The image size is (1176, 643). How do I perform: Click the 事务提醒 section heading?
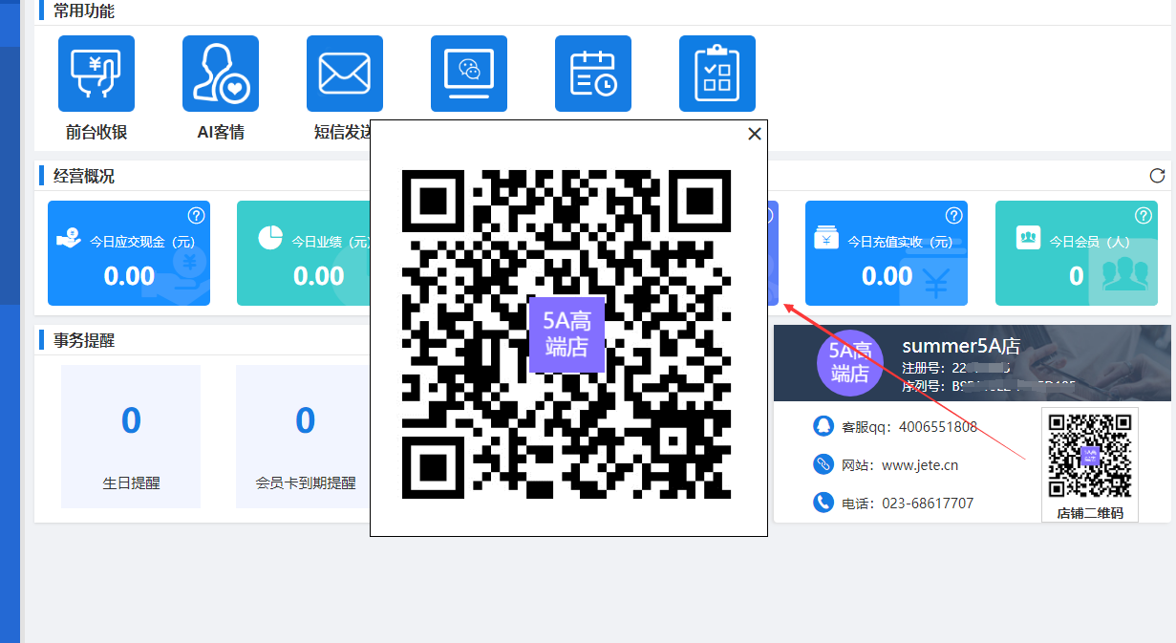point(84,340)
